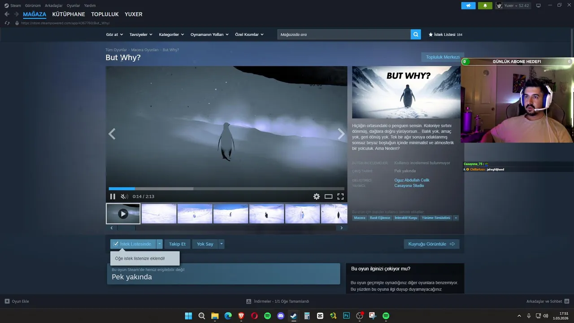Seek in the video progress bar

tap(226, 189)
